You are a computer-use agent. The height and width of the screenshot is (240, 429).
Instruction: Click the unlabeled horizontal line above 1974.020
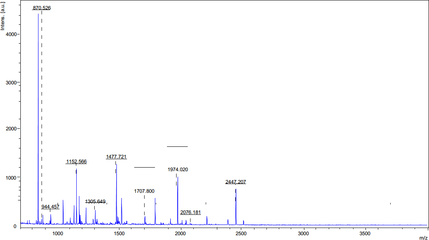177,147
